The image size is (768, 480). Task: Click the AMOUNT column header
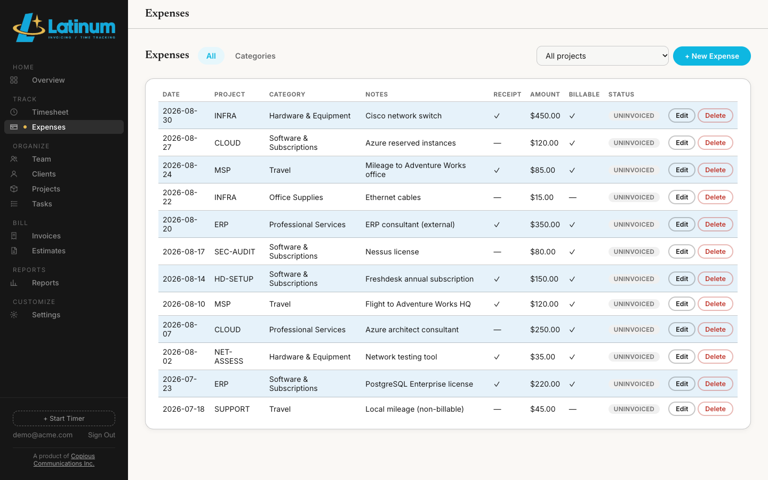click(545, 94)
